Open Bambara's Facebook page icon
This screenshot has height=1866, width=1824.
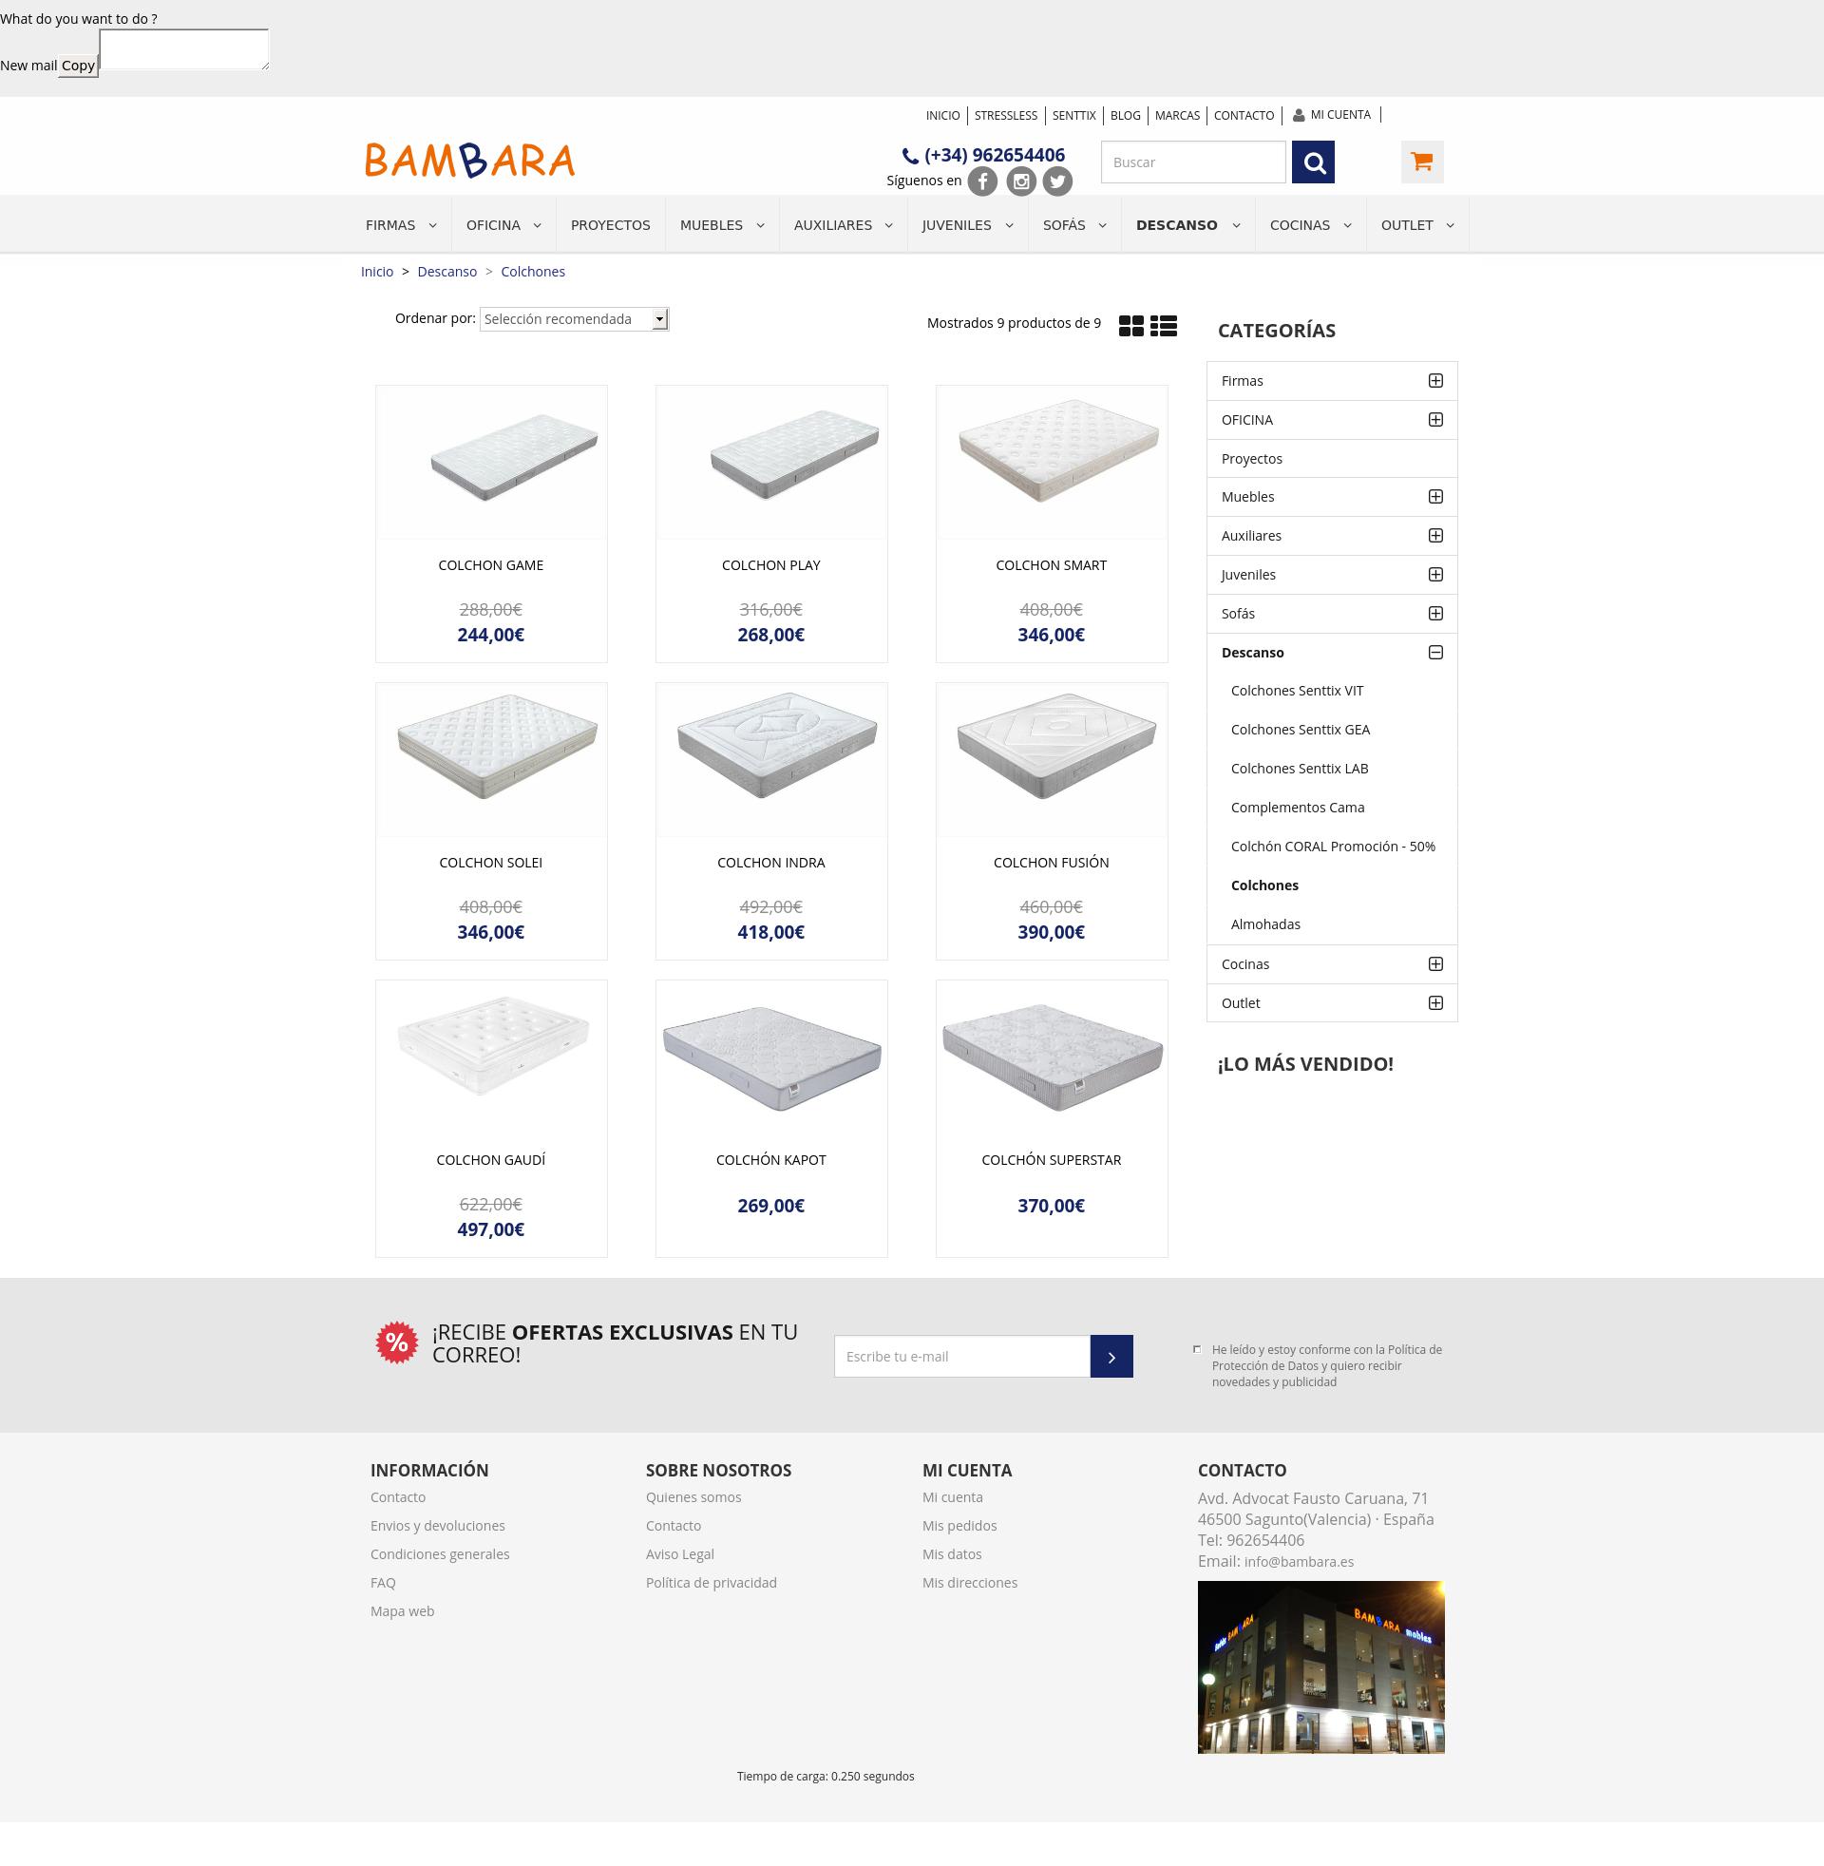pos(982,181)
